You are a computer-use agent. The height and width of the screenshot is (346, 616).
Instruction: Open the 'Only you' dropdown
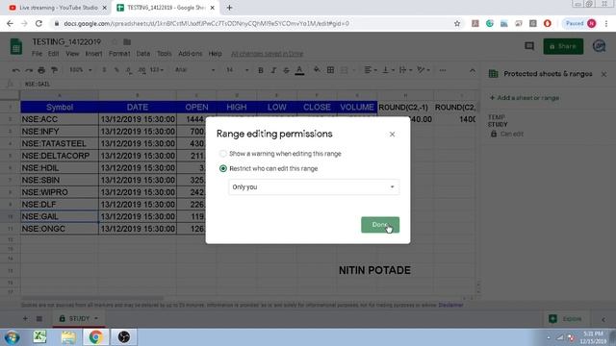coord(314,187)
